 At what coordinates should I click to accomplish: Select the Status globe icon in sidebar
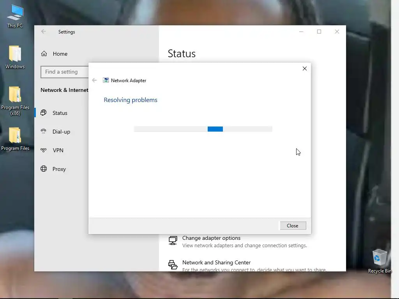(44, 113)
